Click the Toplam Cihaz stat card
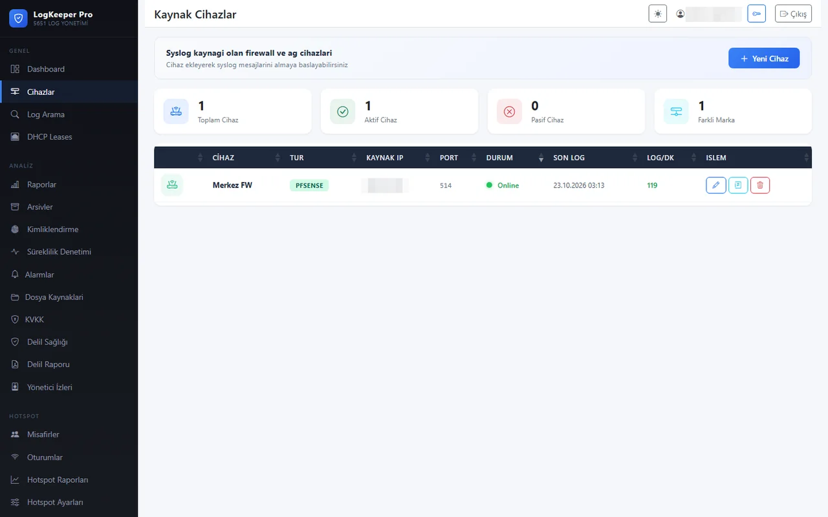The image size is (828, 517). click(x=233, y=111)
